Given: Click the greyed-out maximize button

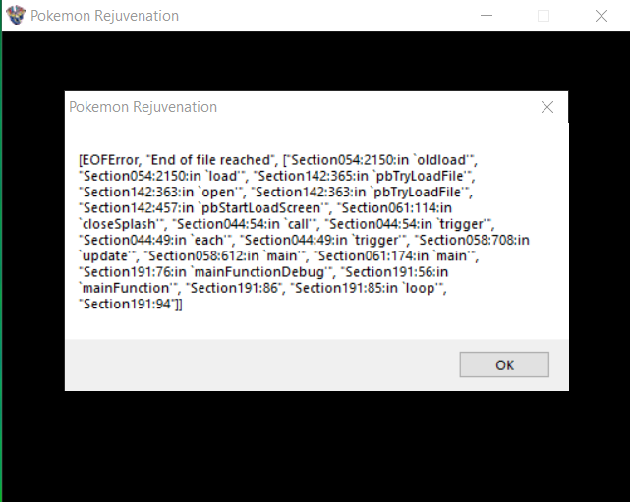Looking at the screenshot, I should click(x=544, y=16).
